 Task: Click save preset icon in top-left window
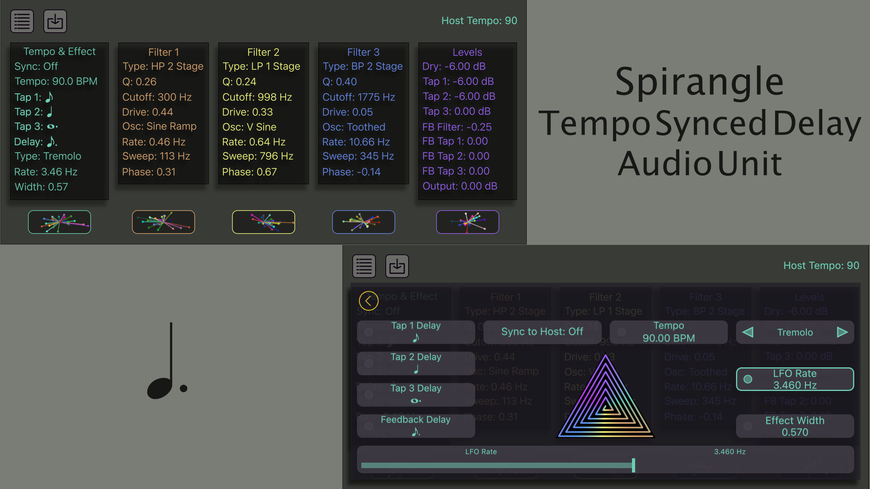tap(55, 21)
